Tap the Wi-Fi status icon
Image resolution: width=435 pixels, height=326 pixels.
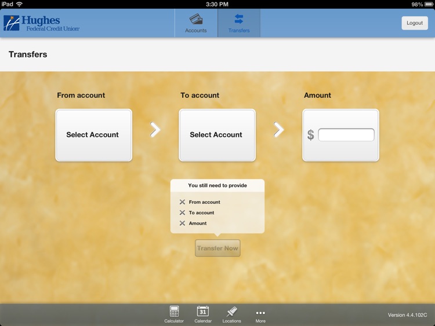tap(19, 4)
